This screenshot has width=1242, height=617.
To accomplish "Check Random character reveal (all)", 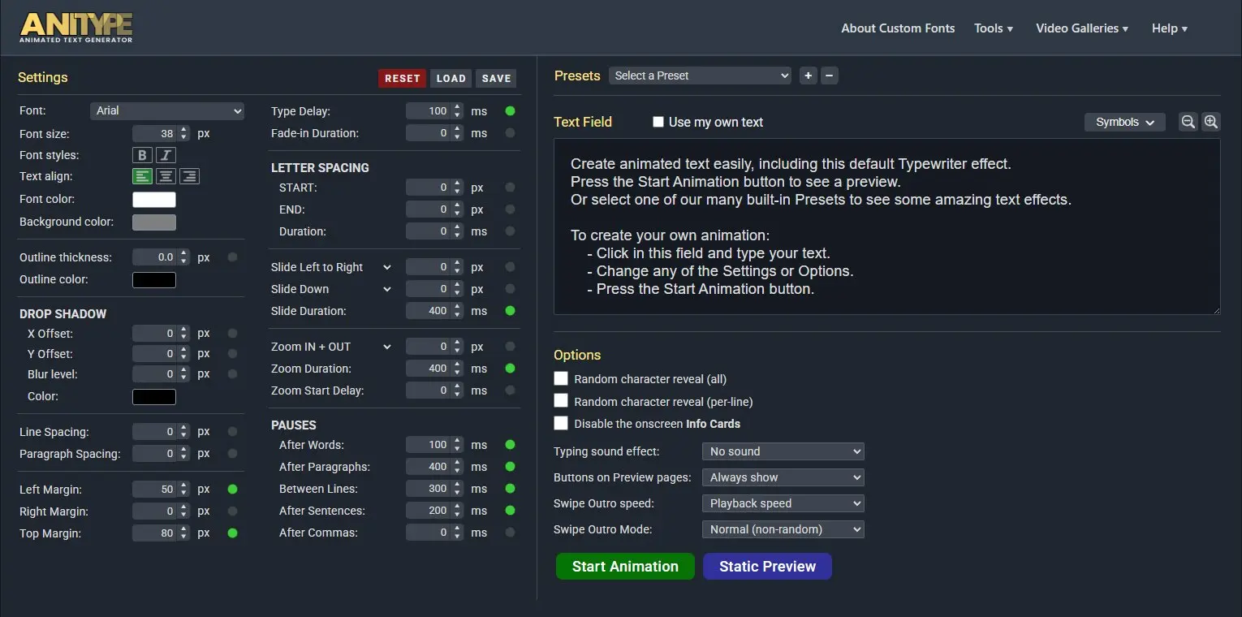I will (561, 378).
